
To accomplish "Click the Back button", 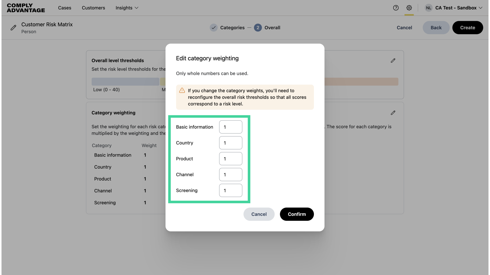I will [x=436, y=28].
